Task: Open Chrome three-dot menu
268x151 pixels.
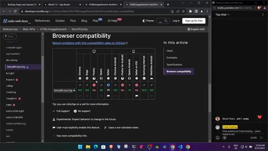Action: coord(207,11)
